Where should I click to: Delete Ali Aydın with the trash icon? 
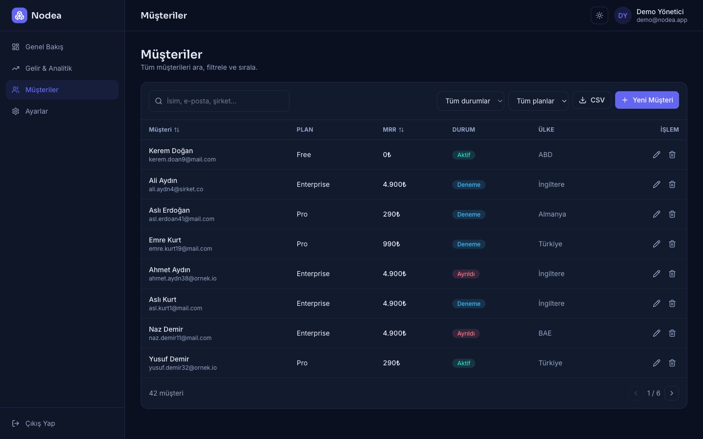click(672, 184)
